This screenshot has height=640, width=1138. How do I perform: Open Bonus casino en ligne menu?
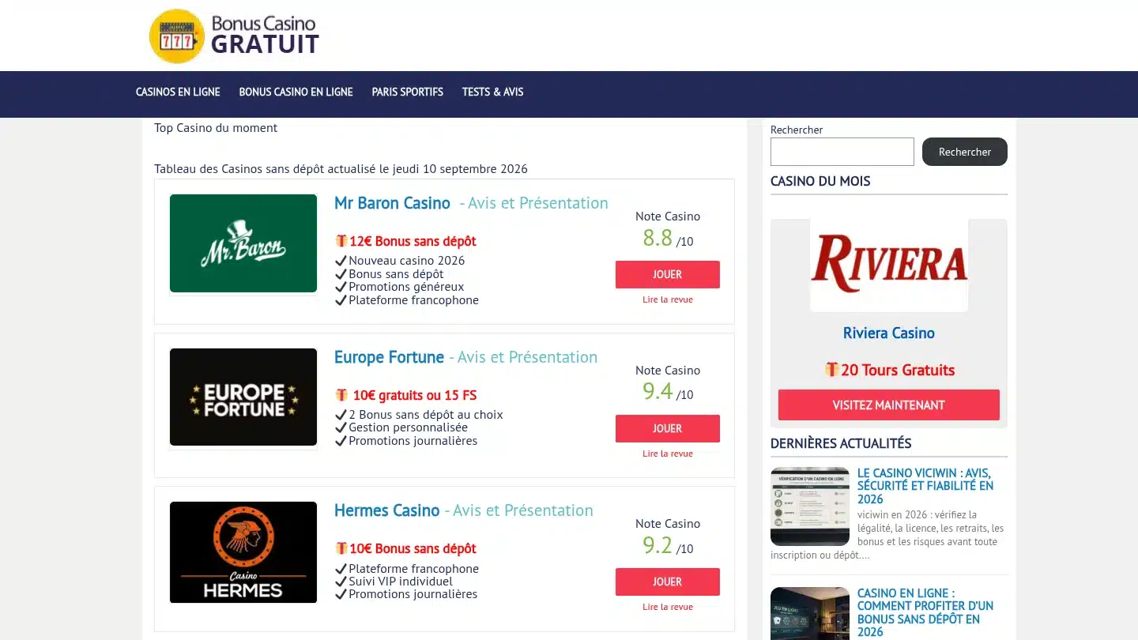(296, 92)
